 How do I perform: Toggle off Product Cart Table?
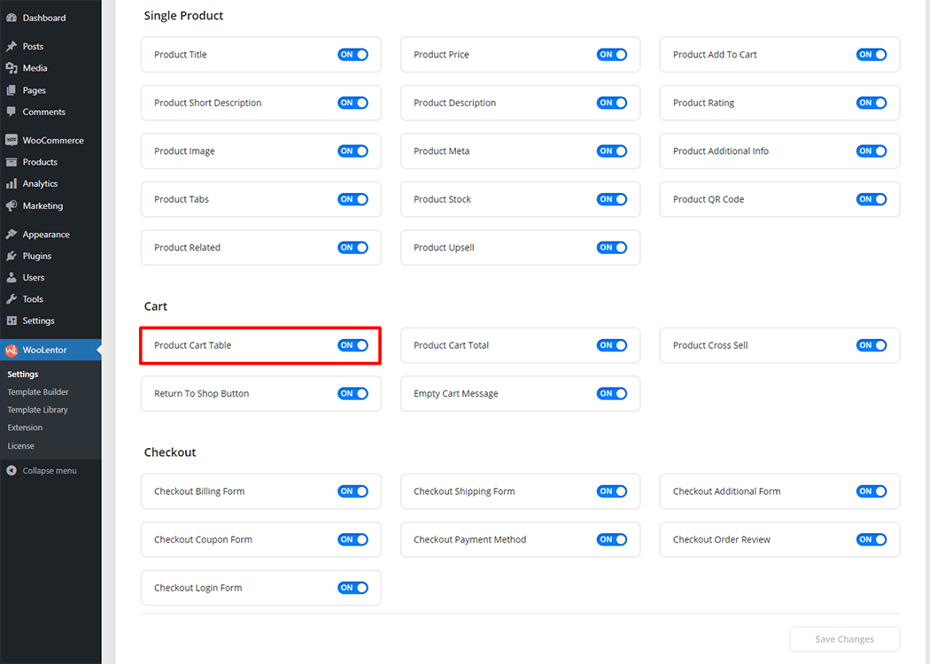pos(353,345)
